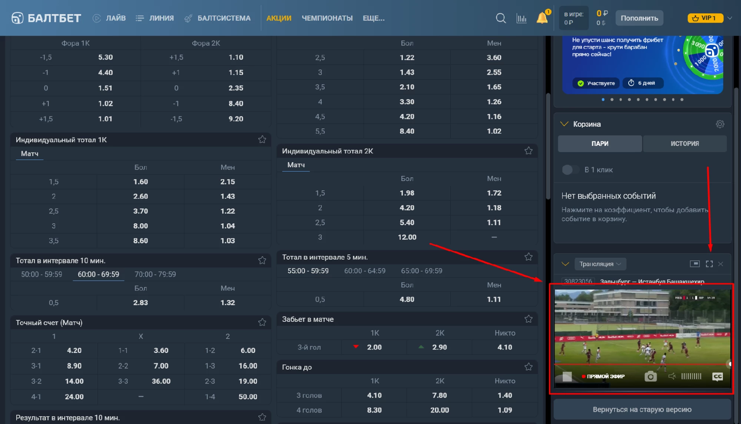Toggle the В 1 клик switch
The image size is (741, 424).
(570, 170)
